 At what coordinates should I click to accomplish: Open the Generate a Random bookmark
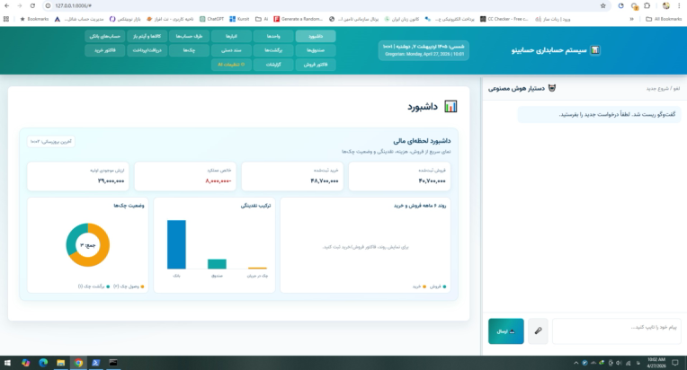pyautogui.click(x=298, y=19)
